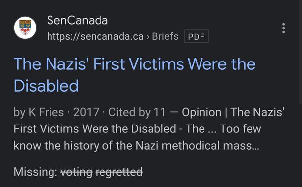The width and height of the screenshot is (302, 187).
Task: Click the snippet line 'know the history of the Nazi'
Action: pyautogui.click(x=86, y=145)
